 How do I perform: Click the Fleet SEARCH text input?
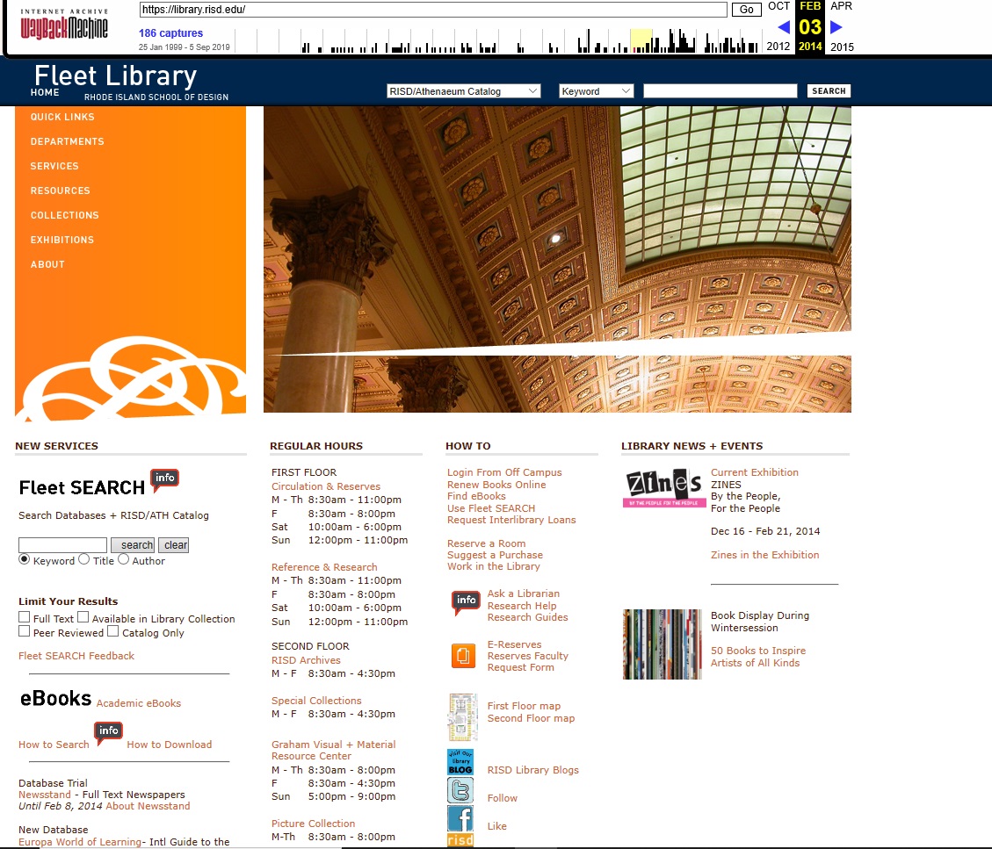click(62, 545)
